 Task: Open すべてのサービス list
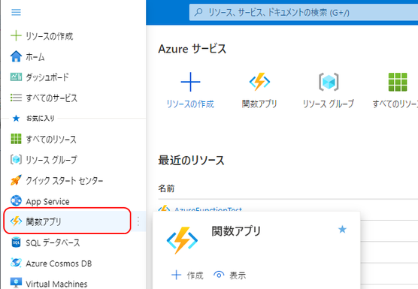(x=44, y=98)
